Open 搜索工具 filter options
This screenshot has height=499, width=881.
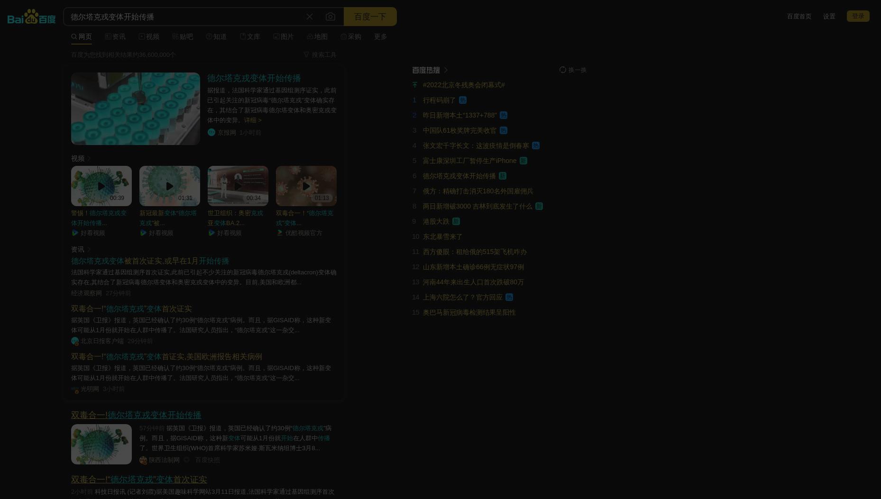click(320, 54)
